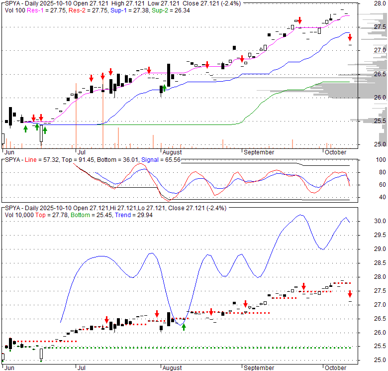The image size is (388, 371).
Task: Click the green up arrow near August in top chart
Action: click(x=164, y=88)
